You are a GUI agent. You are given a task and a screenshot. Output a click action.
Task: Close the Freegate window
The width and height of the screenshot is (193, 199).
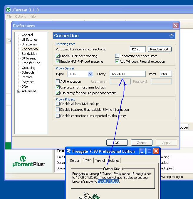(156, 151)
